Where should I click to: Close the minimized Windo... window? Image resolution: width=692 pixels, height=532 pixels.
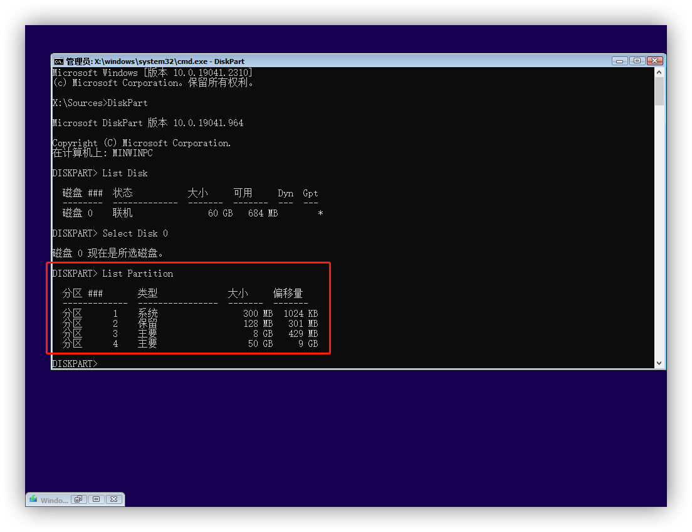[x=113, y=499]
